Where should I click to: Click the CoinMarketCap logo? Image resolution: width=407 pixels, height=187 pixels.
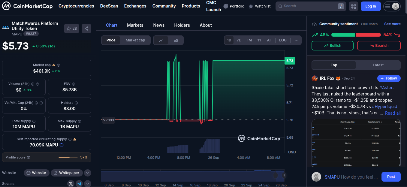(x=27, y=6)
